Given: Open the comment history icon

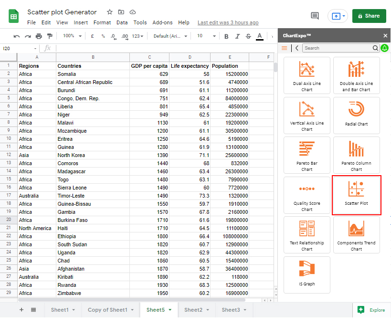Looking at the screenshot, I should pyautogui.click(x=315, y=16).
